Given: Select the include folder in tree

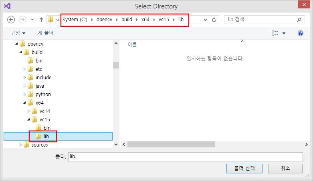Looking at the screenshot, I should point(43,78).
